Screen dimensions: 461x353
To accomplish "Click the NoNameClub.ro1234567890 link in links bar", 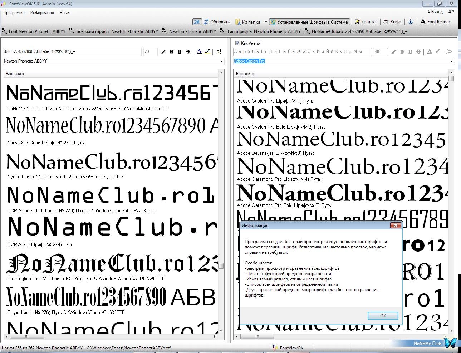I will 356,31.
